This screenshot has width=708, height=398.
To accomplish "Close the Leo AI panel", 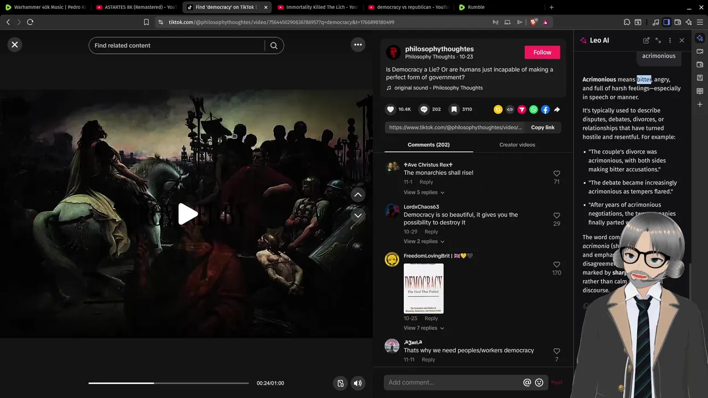I will (681, 40).
